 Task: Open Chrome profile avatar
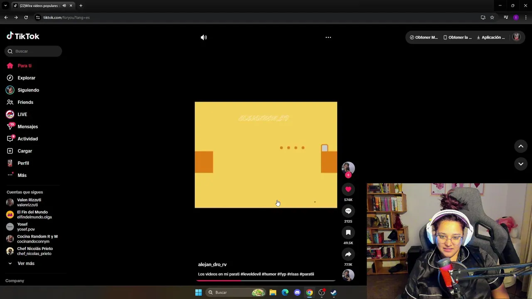click(516, 17)
